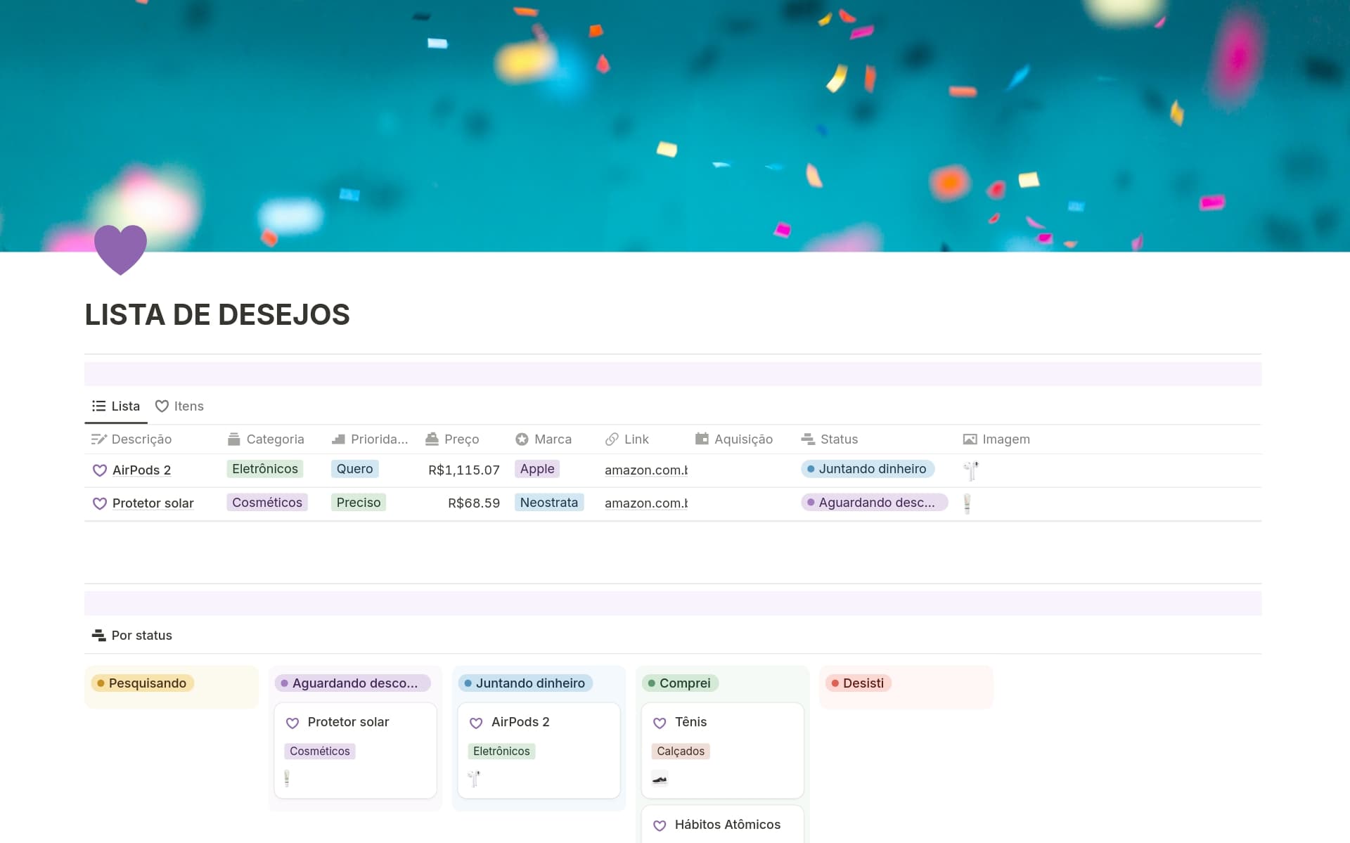Click the Categoria column header icon
The image size is (1350, 843).
coord(234,439)
